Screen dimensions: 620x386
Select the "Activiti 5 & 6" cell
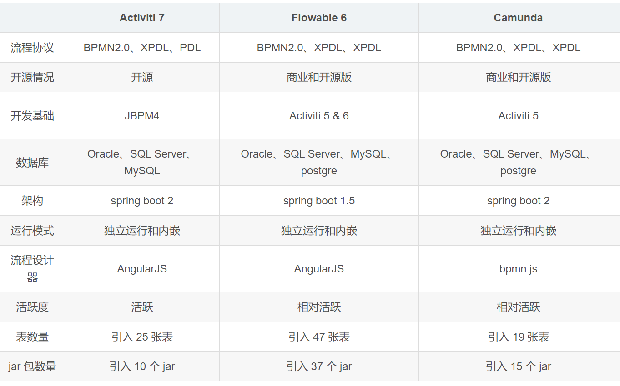[319, 116]
